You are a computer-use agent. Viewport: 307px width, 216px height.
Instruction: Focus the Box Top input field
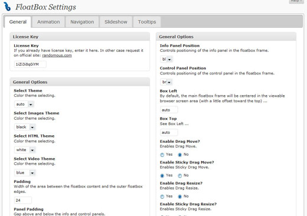(x=169, y=133)
